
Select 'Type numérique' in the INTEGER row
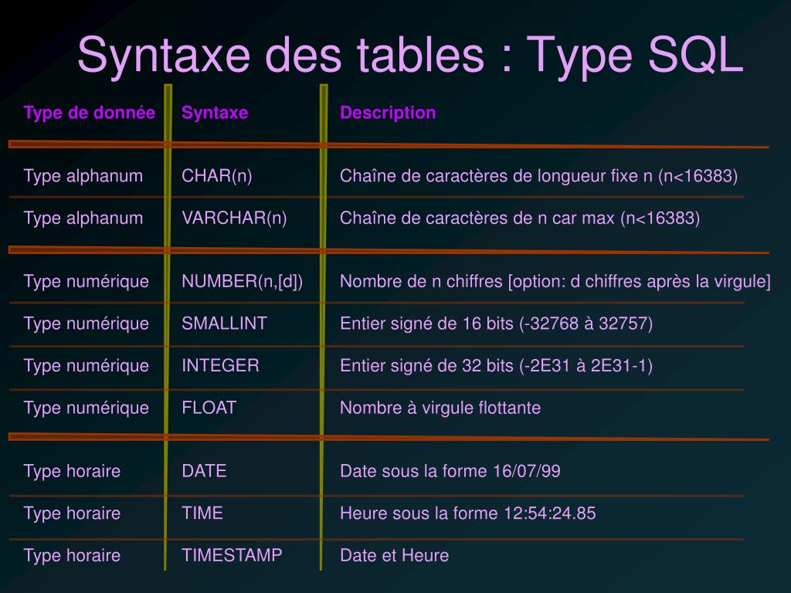tap(87, 367)
